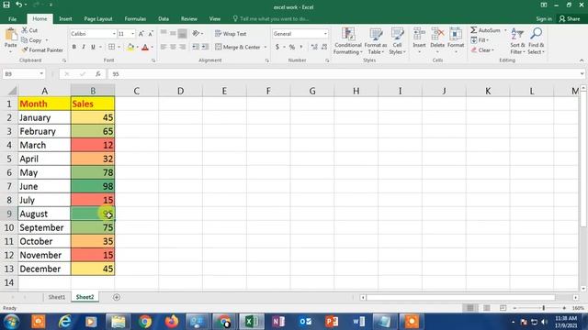Viewport: 588px width, 330px height.
Task: Click the Delete cells icon
Action: point(437,35)
